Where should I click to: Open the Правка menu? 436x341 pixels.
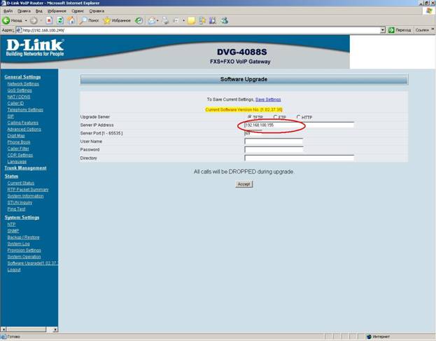point(24,11)
